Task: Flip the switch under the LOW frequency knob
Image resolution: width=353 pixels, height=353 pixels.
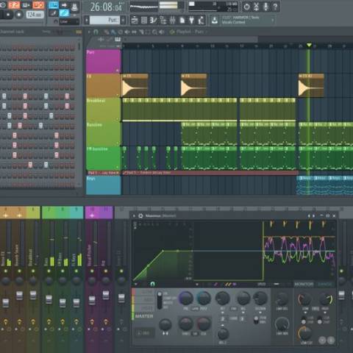Action: (x=304, y=320)
